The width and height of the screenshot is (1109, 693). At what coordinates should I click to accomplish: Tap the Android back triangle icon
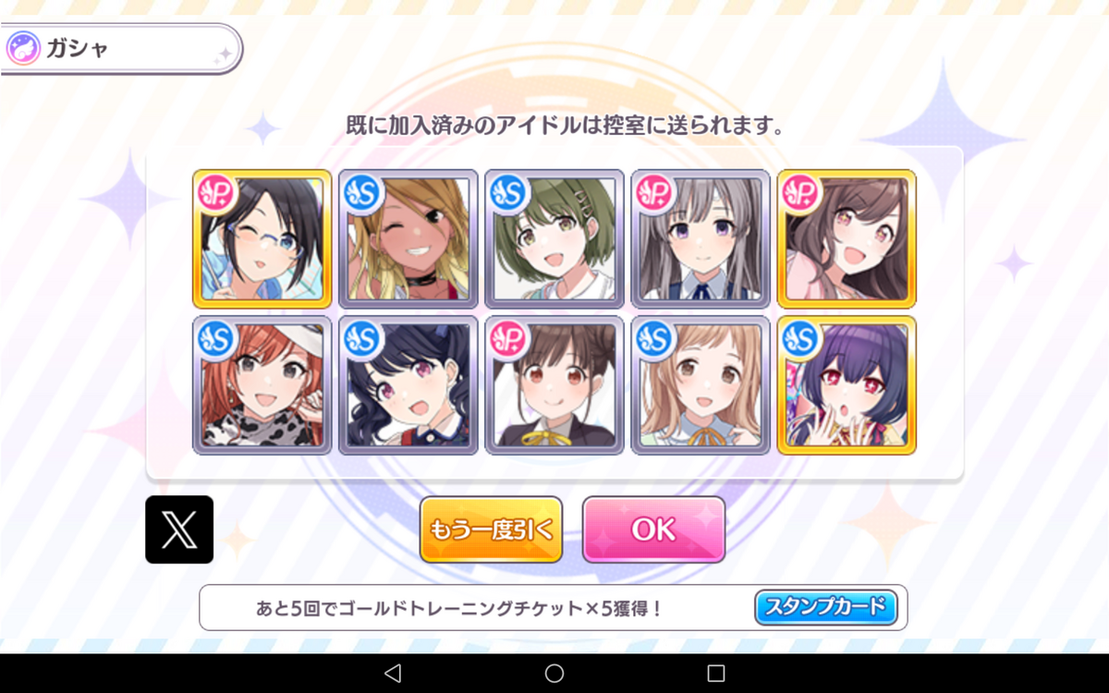[392, 673]
